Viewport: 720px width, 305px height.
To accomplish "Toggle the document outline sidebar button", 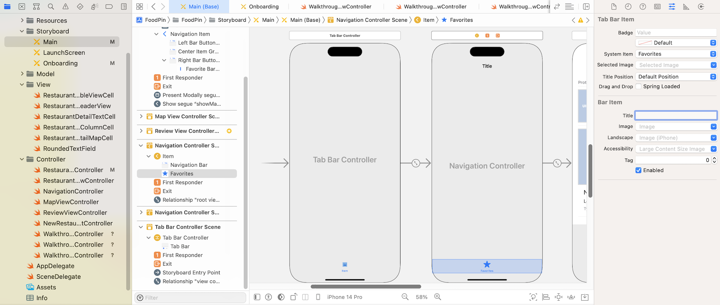I will (x=257, y=297).
